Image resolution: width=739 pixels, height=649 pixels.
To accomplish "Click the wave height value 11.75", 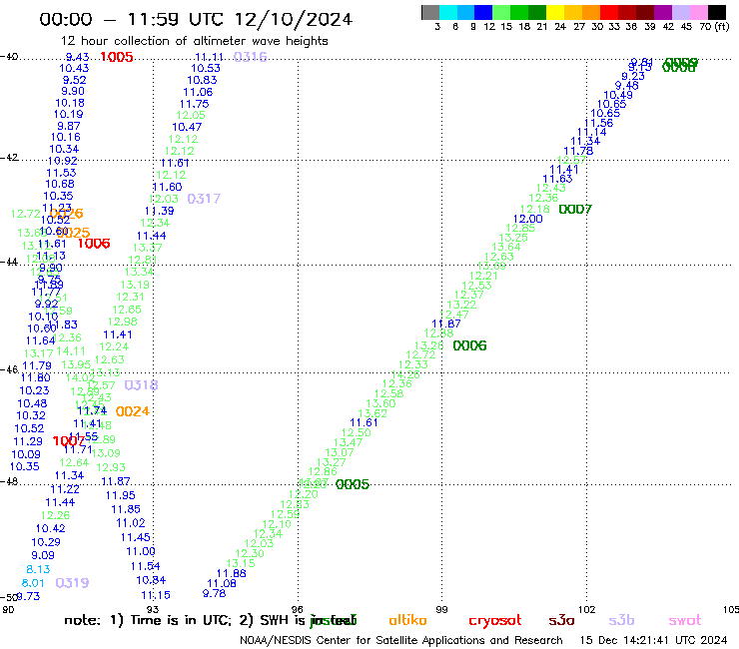I will (x=194, y=104).
